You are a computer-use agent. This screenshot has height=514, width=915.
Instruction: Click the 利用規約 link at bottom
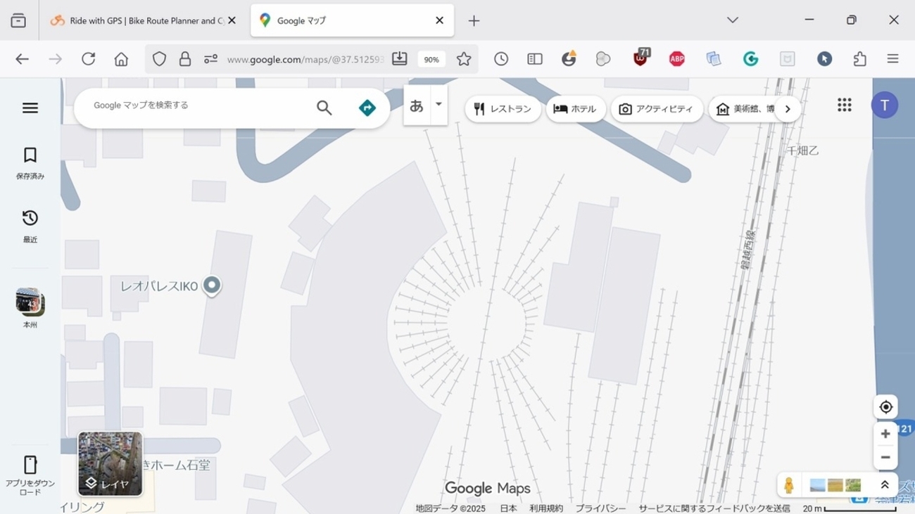pos(546,508)
